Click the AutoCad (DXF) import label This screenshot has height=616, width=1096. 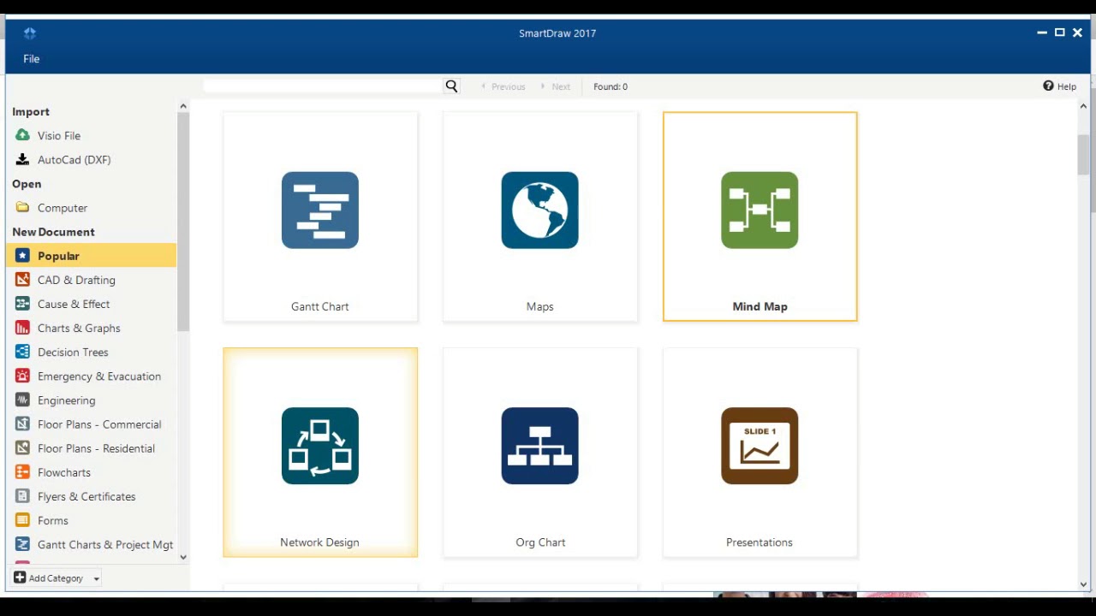pos(74,160)
